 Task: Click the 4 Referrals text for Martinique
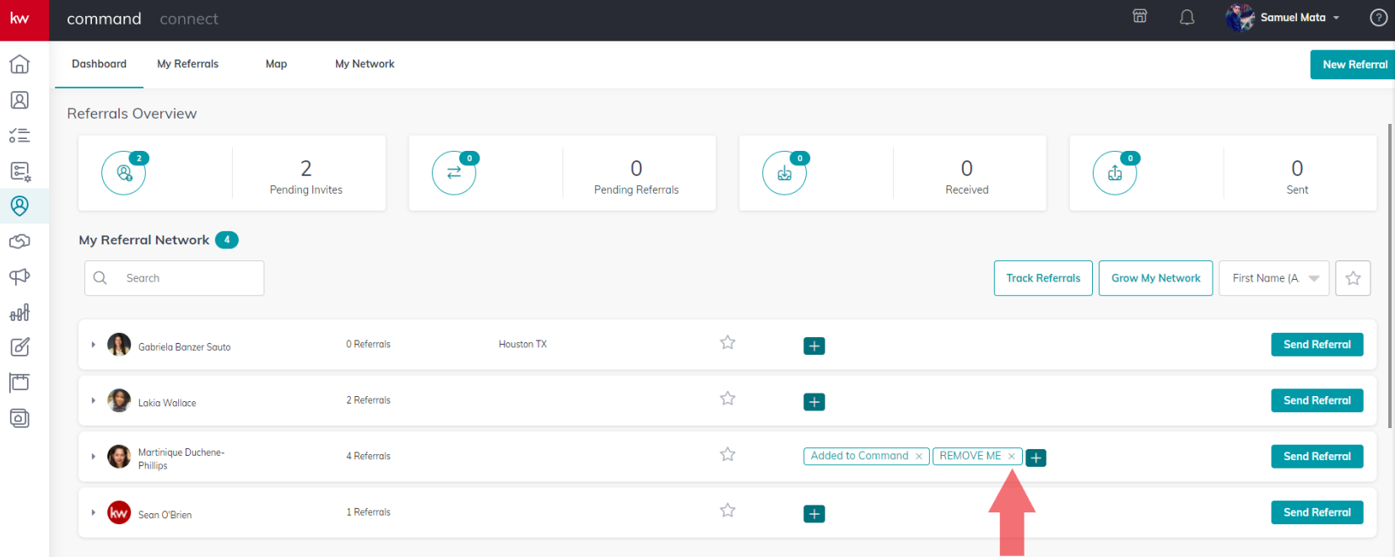click(368, 457)
